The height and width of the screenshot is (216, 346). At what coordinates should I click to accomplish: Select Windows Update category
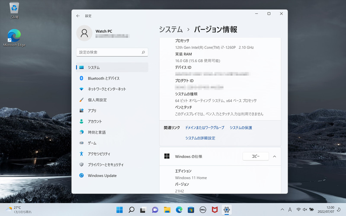(x=112, y=175)
